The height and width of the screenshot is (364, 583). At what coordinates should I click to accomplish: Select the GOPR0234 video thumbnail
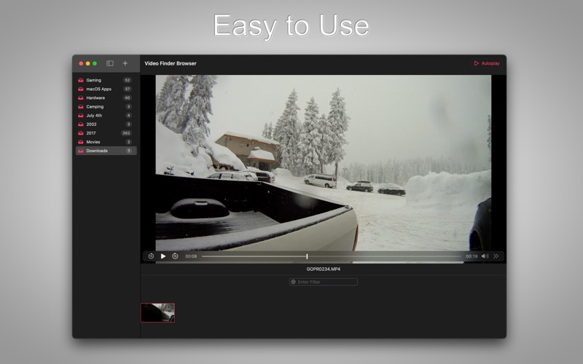(157, 313)
